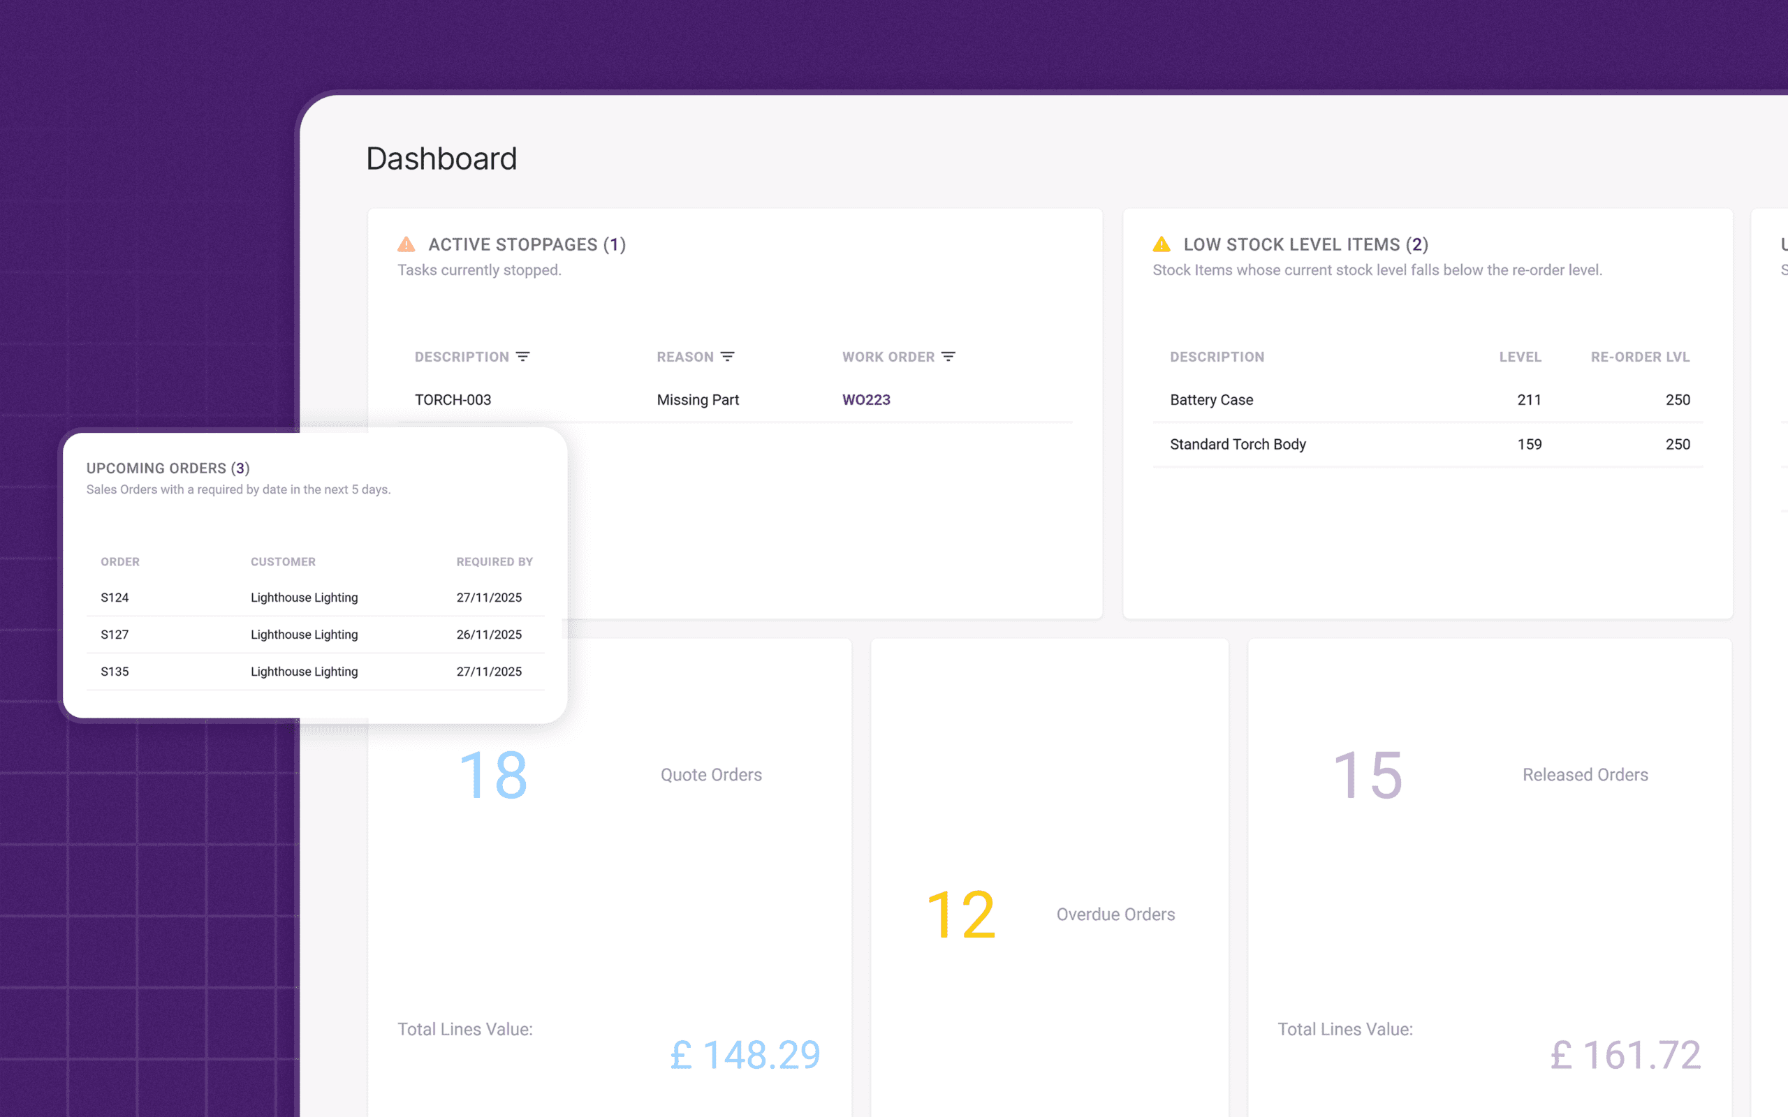The height and width of the screenshot is (1117, 1788).
Task: Open upcoming order S135
Action: coord(115,672)
